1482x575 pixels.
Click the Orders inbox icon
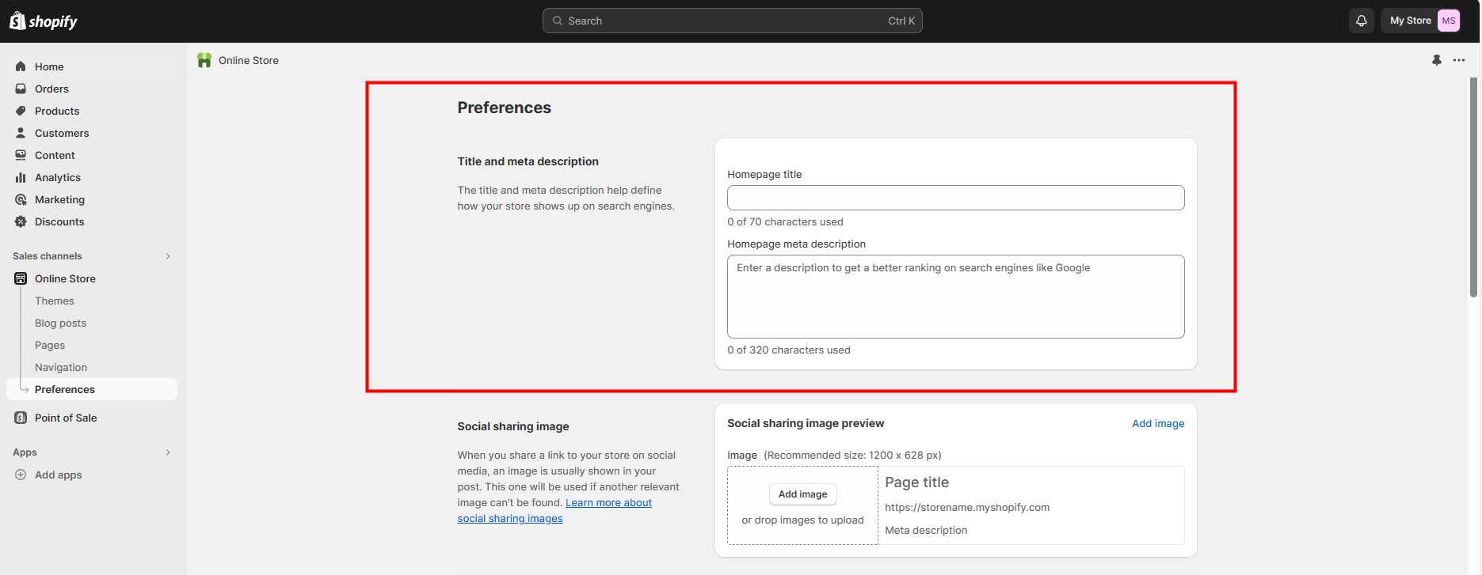click(21, 89)
